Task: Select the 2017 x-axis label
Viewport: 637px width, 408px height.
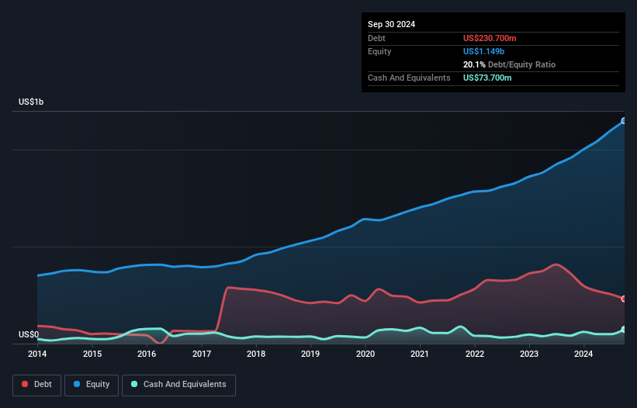Action: coord(202,354)
